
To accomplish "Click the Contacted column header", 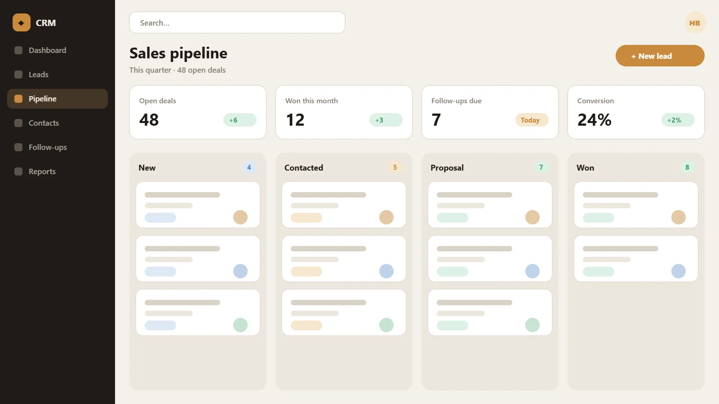I will [304, 167].
